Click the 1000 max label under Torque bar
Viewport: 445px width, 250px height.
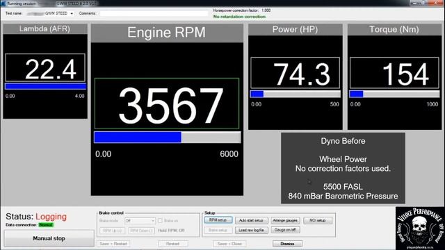coord(432,104)
